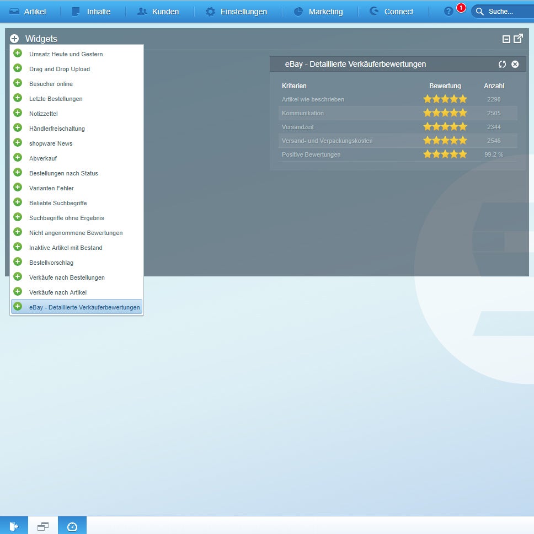534x534 pixels.
Task: Add shopware News using its plus icon
Action: (18, 143)
